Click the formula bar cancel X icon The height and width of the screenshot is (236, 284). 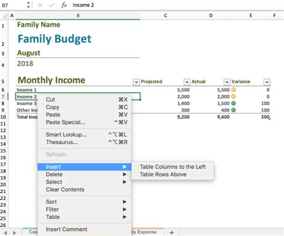40,5
